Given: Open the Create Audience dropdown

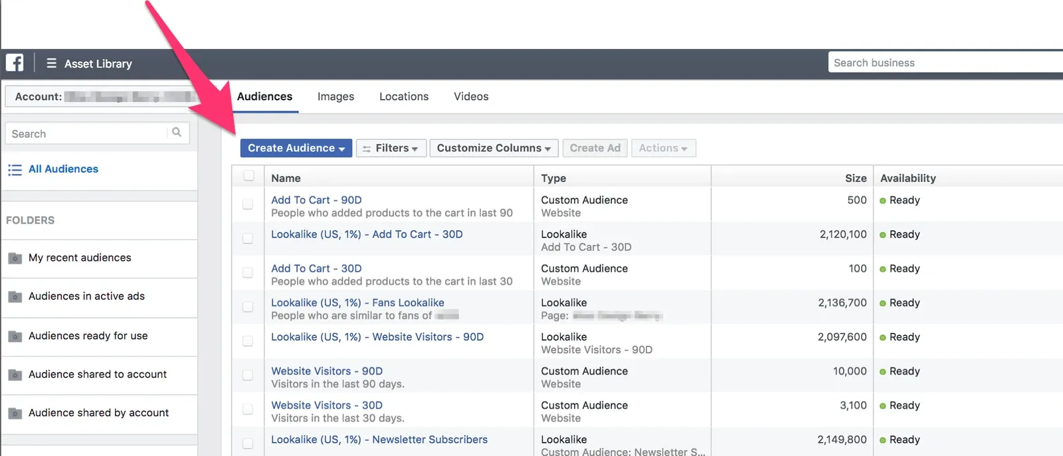Looking at the screenshot, I should point(296,148).
